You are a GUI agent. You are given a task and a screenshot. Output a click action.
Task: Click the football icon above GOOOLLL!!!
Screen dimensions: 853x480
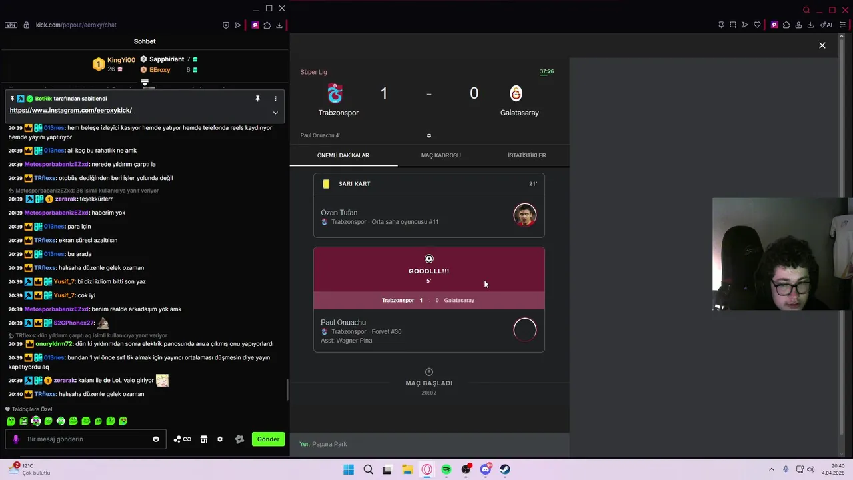429,259
